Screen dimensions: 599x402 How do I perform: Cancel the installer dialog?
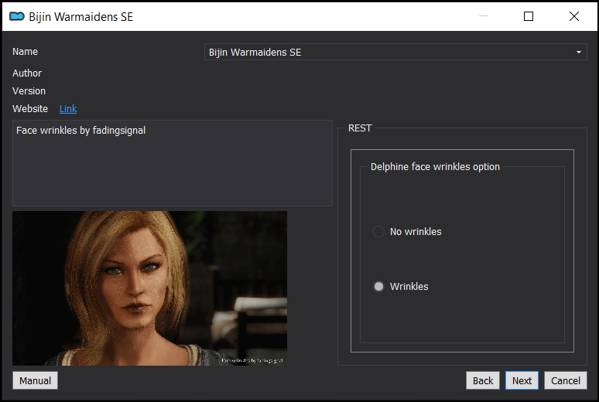pos(566,380)
